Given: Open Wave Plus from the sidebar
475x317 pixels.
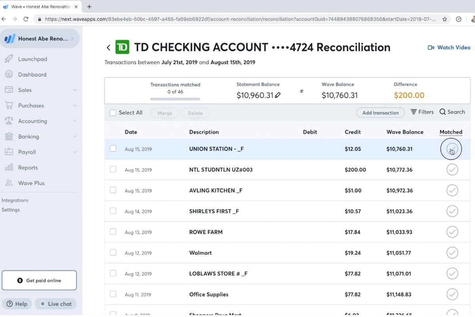Looking at the screenshot, I should tap(31, 183).
